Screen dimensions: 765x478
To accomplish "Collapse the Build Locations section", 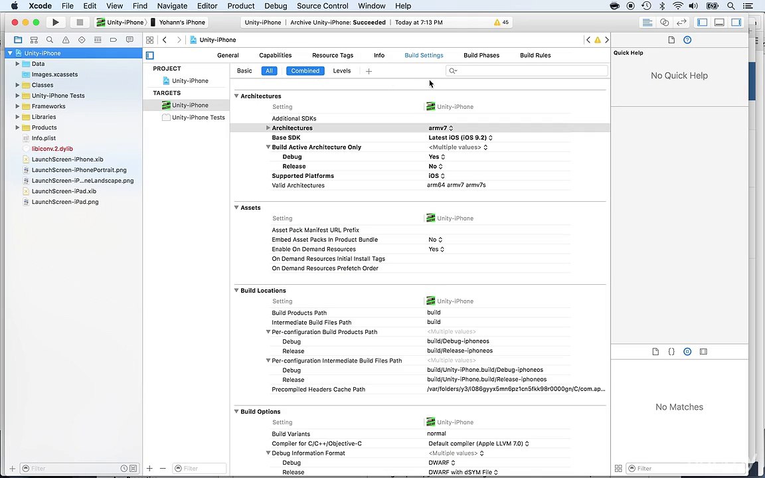I will point(236,290).
